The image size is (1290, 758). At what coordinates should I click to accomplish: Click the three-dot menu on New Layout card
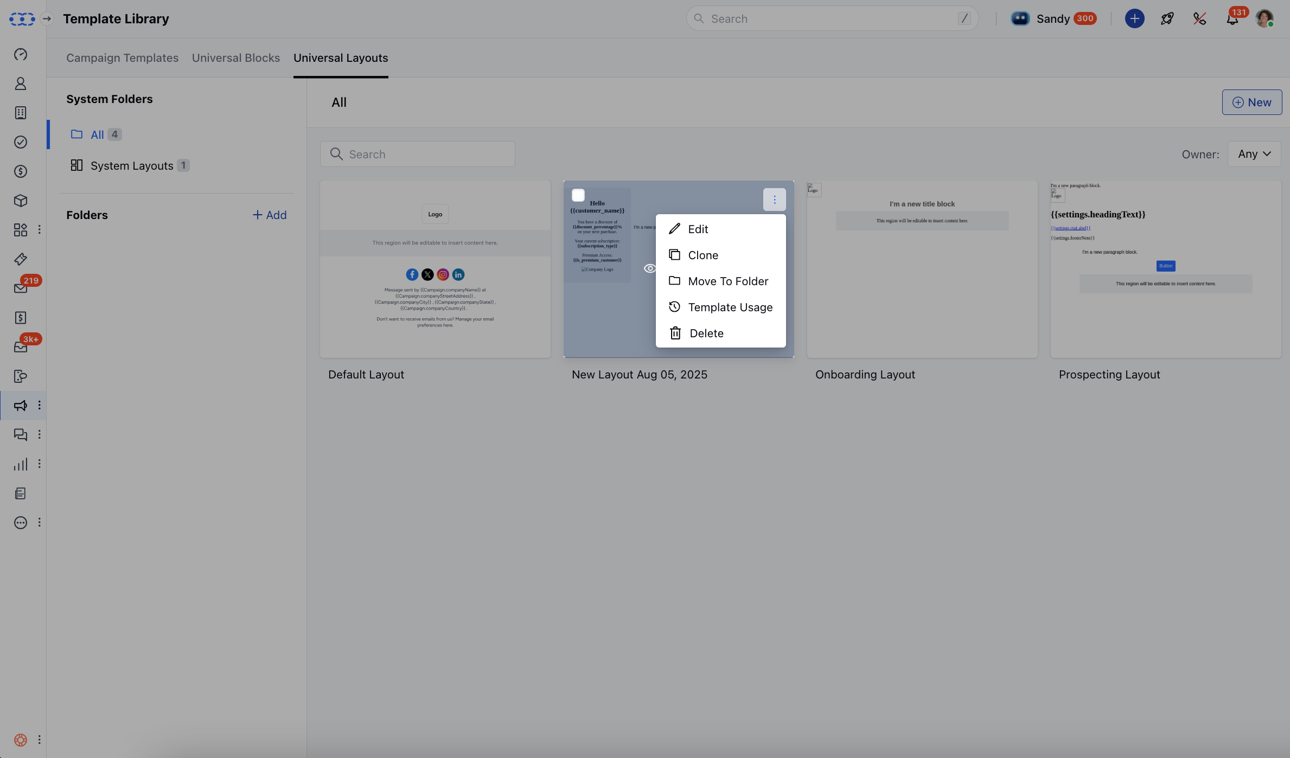pos(774,200)
